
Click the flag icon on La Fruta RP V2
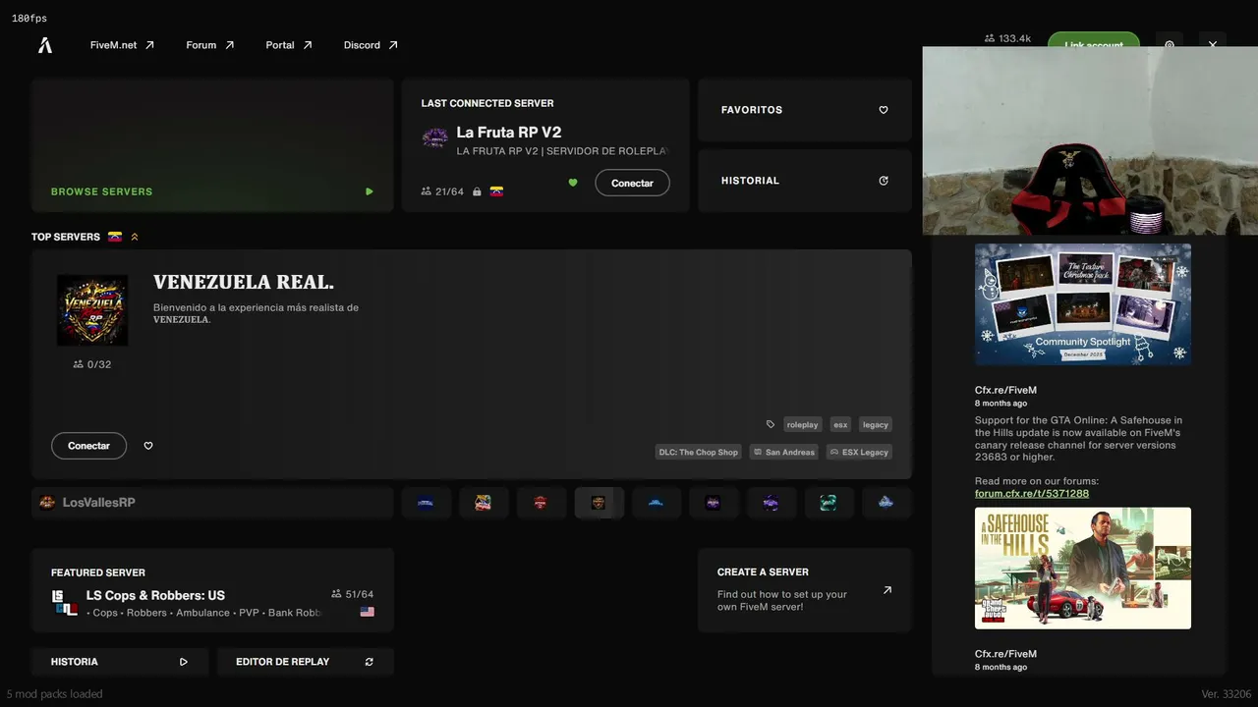tap(496, 191)
